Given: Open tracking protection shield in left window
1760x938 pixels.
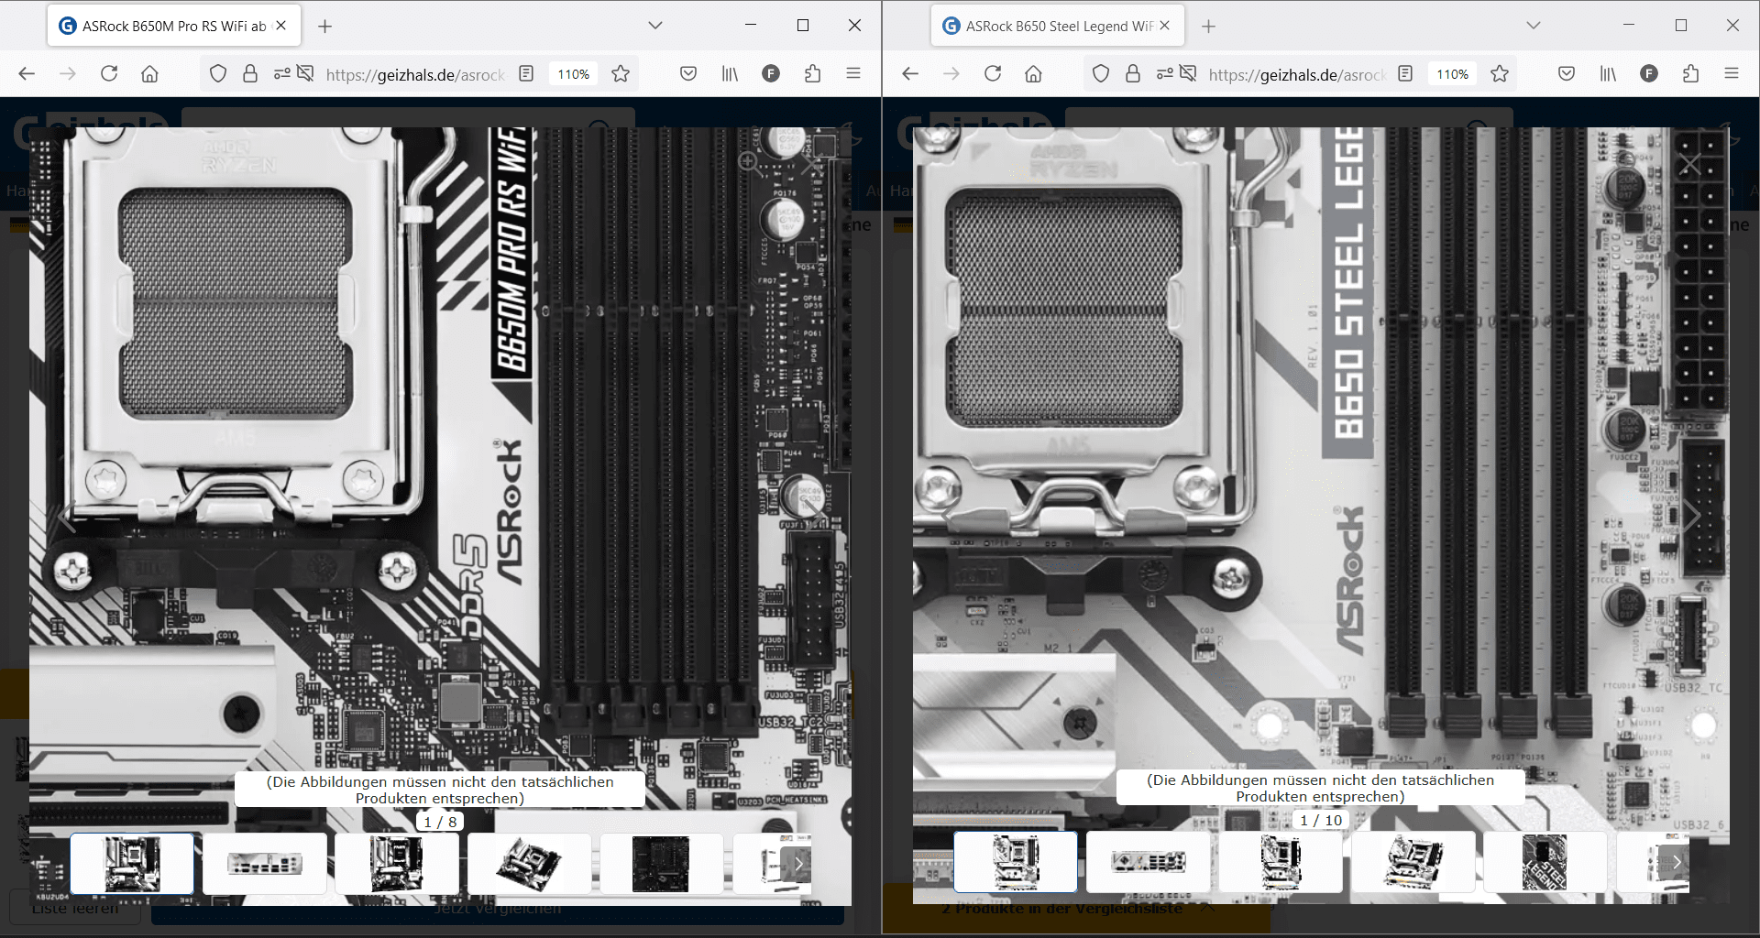Looking at the screenshot, I should (218, 74).
